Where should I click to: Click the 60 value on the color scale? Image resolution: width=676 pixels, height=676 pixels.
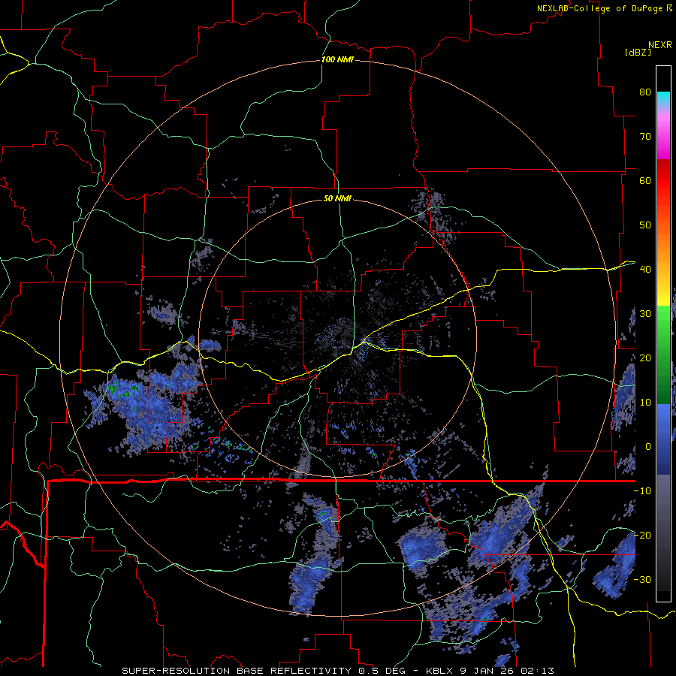point(645,180)
